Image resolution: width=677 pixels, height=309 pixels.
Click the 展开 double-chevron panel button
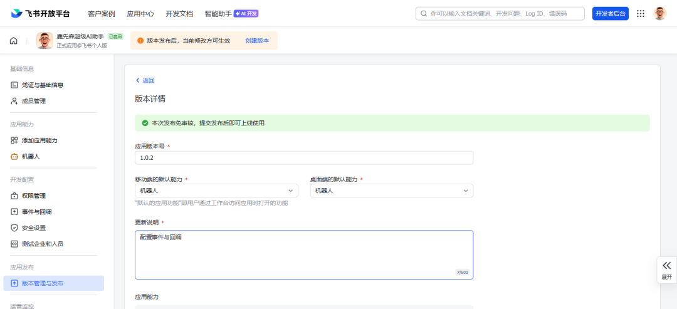(x=666, y=271)
